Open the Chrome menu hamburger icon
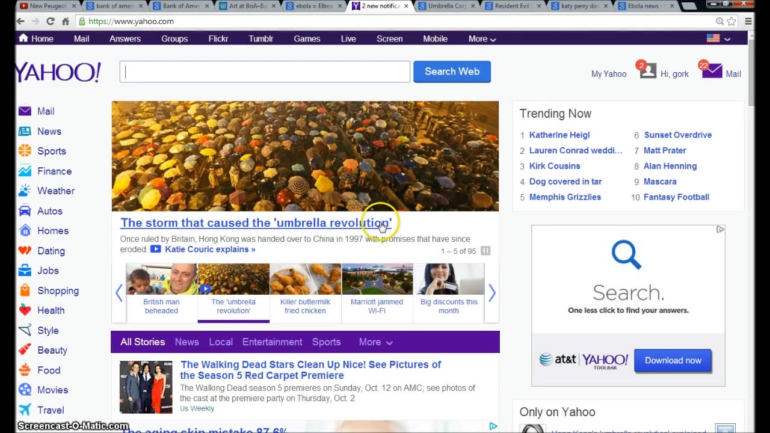770x433 pixels. [x=748, y=21]
